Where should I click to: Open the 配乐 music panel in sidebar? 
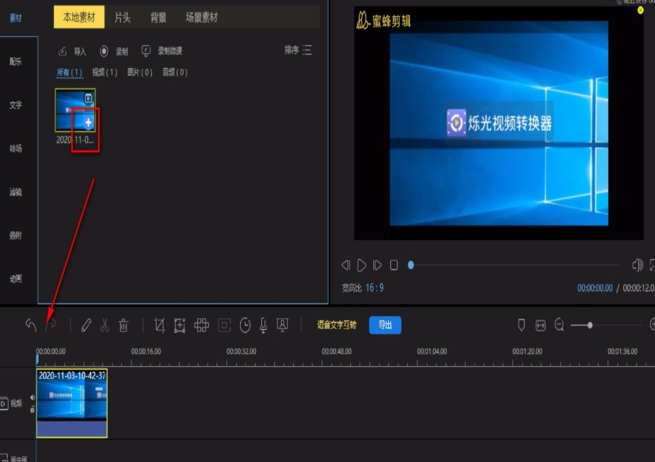[16, 62]
